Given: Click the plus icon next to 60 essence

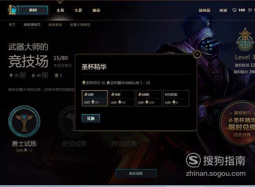Looking at the screenshot, I should [45, 75].
